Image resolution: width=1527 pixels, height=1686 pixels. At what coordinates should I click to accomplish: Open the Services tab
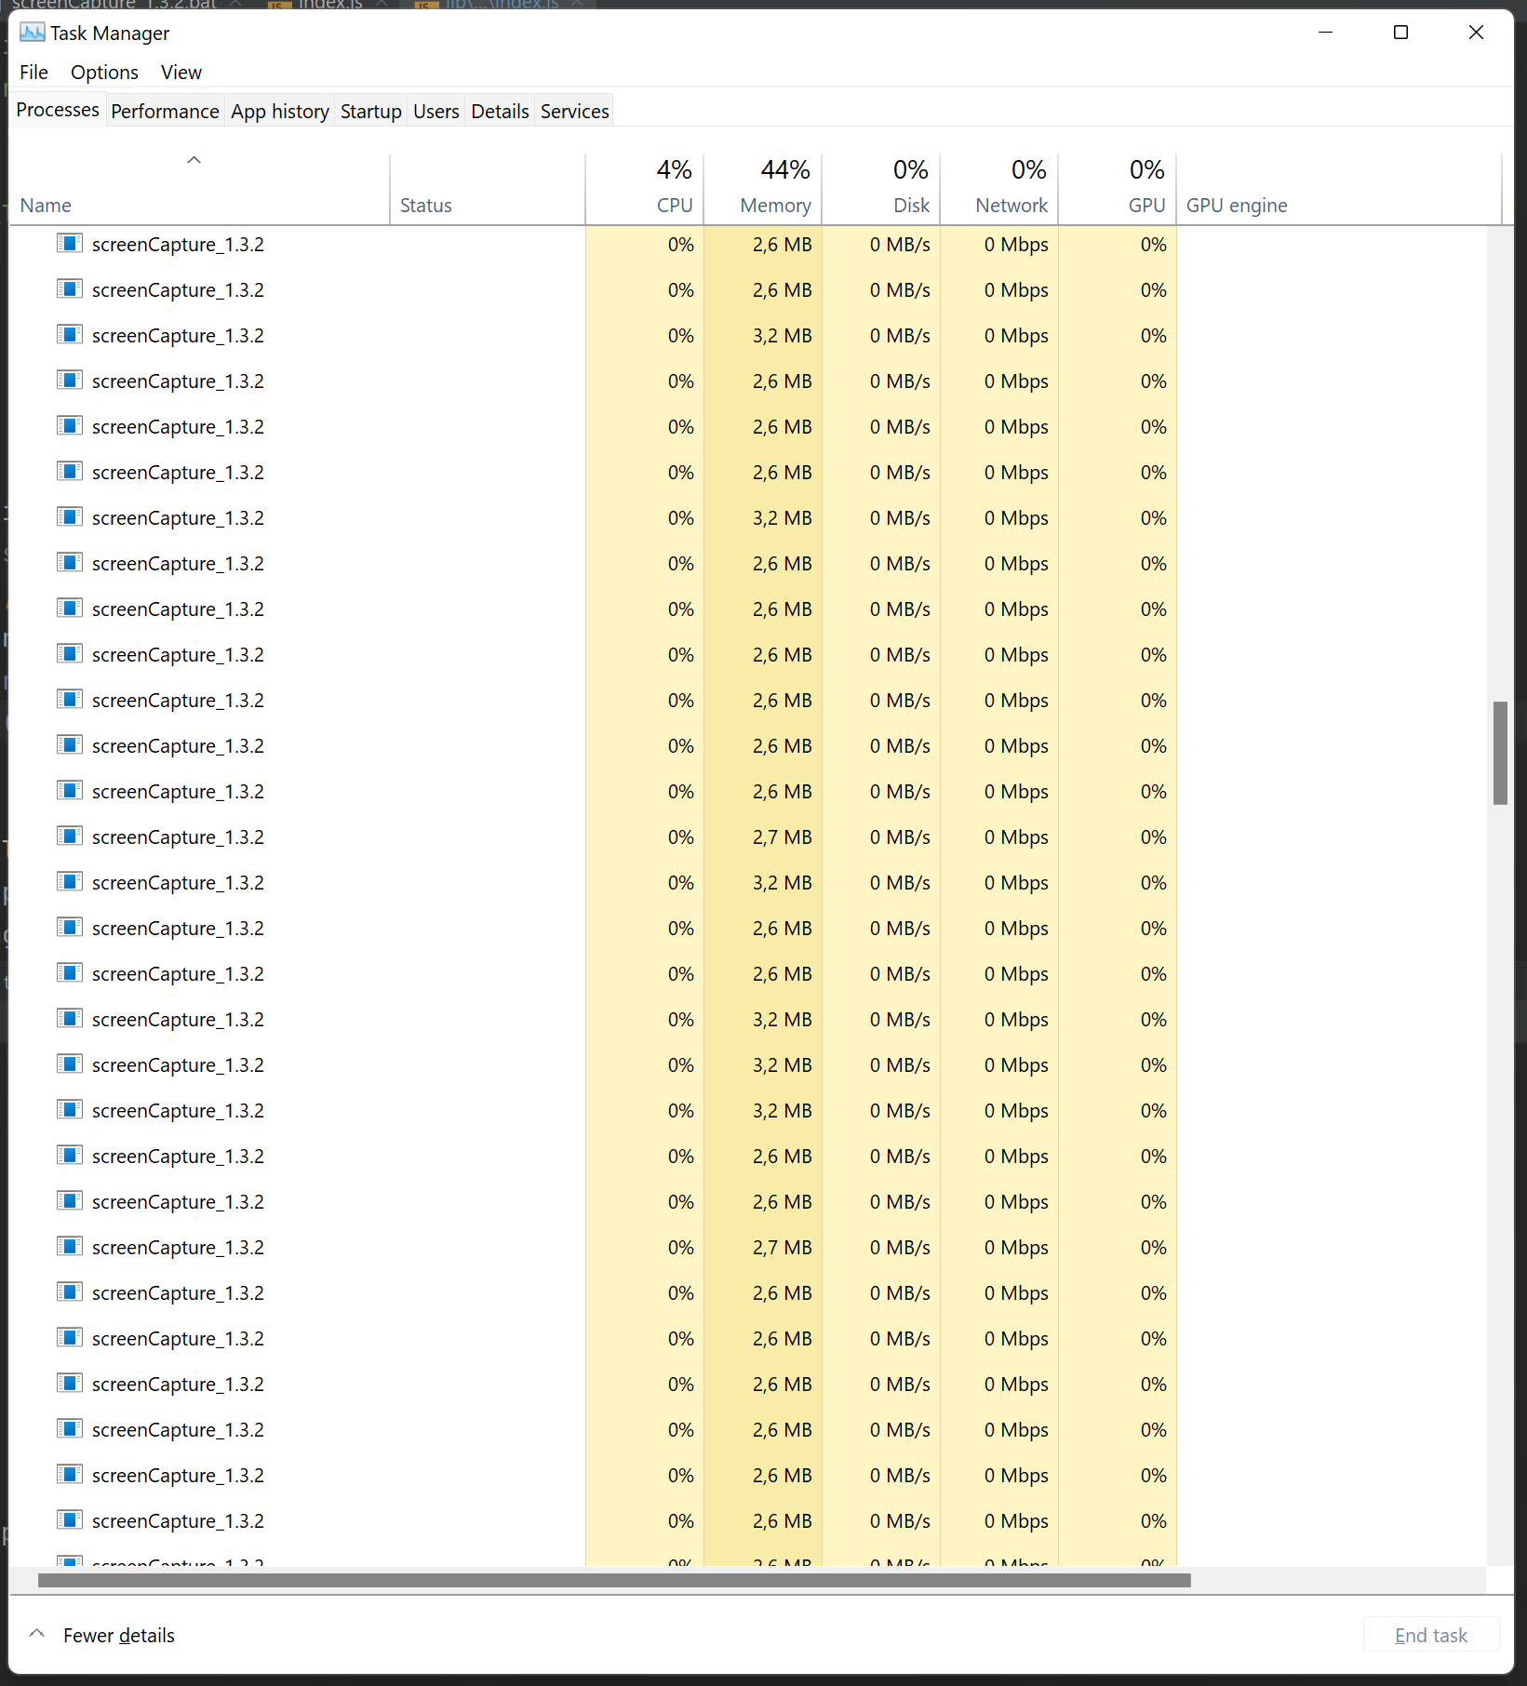point(573,110)
